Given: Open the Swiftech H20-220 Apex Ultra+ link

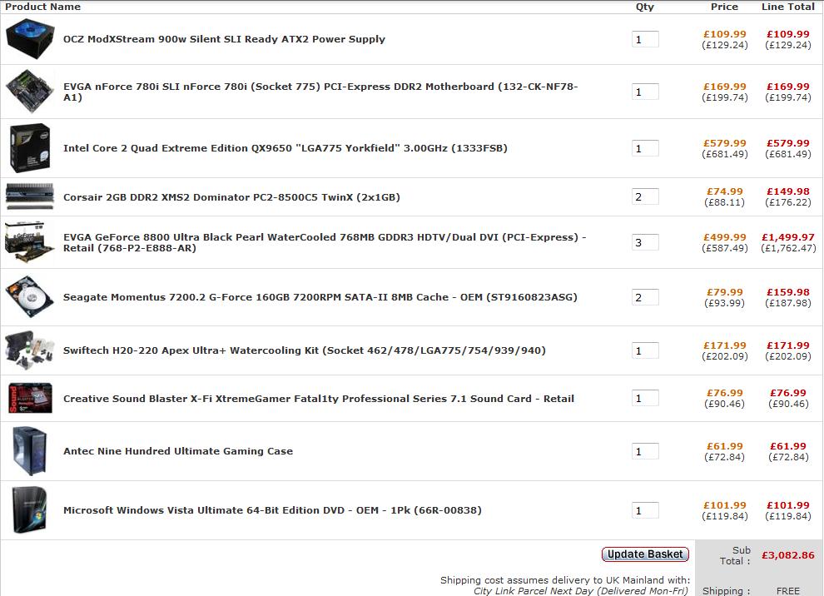Looking at the screenshot, I should click(x=305, y=350).
